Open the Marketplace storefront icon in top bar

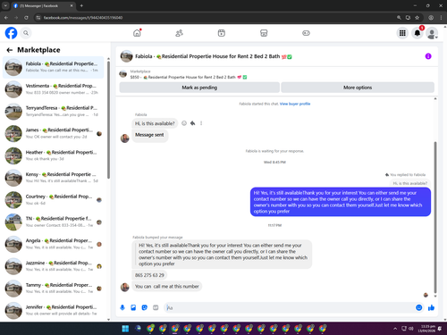[264, 33]
